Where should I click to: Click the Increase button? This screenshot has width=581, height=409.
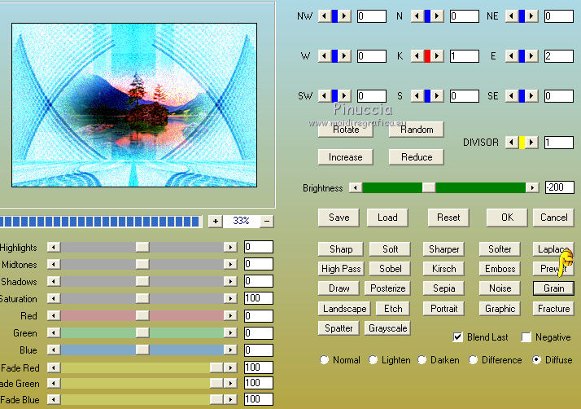pyautogui.click(x=346, y=157)
